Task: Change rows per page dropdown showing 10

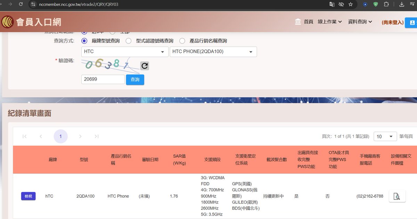Action: click(x=385, y=136)
